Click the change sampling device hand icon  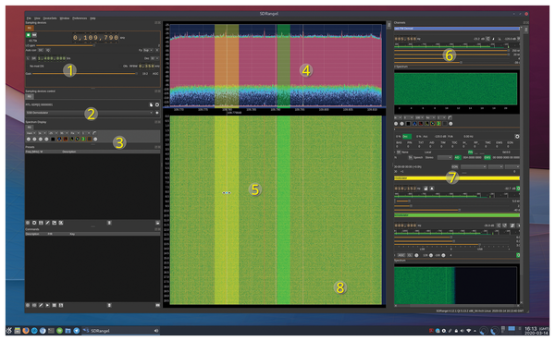[151, 104]
